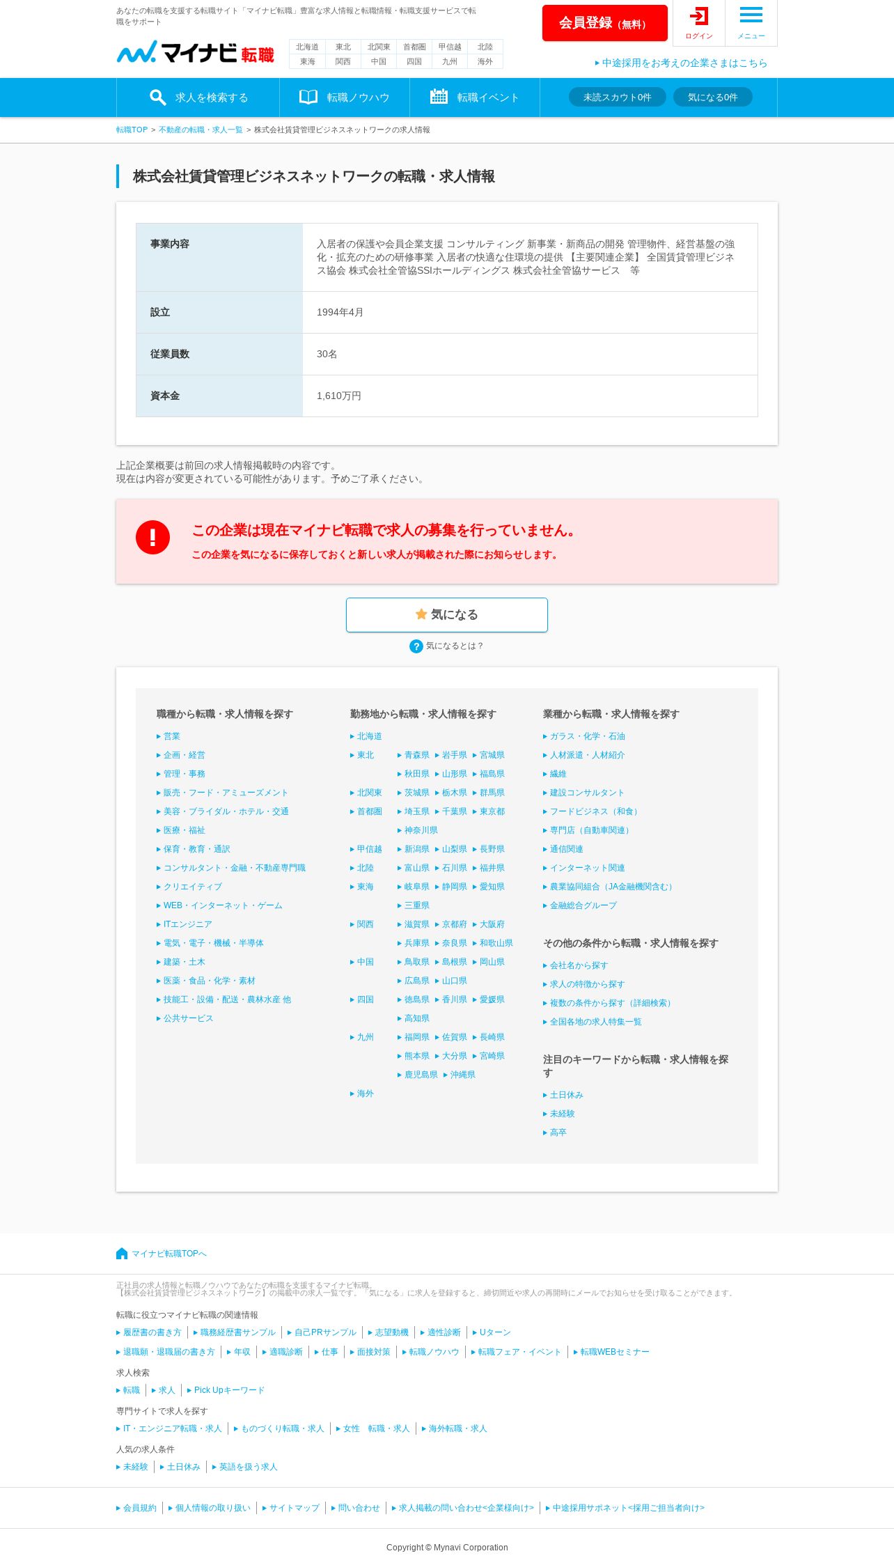This screenshot has height=1565, width=894.
Task: Open 沖縄県 prefecture link
Action: (460, 1075)
